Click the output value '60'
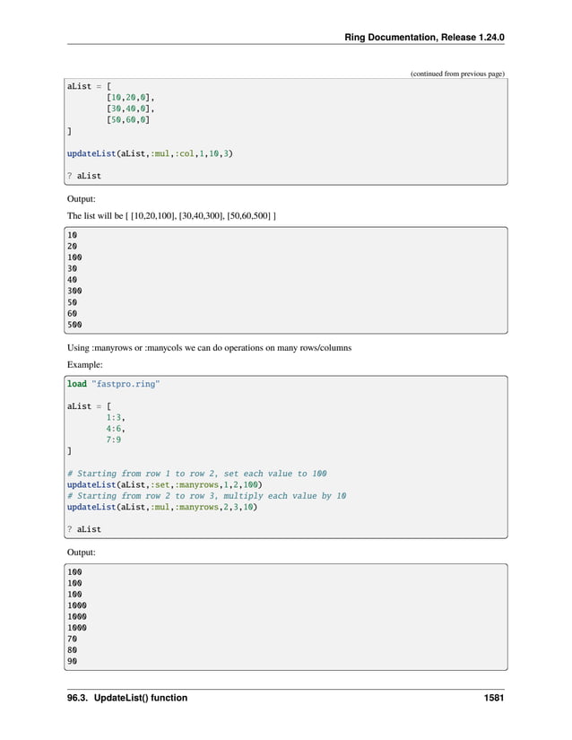572x740 pixels. (72, 313)
